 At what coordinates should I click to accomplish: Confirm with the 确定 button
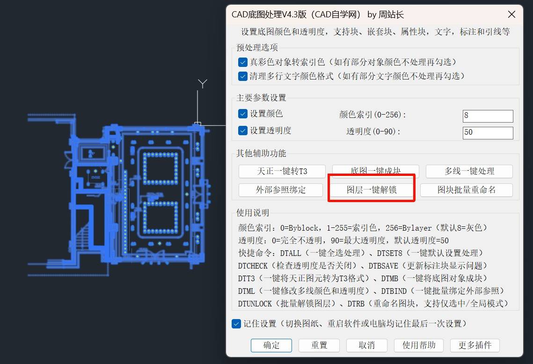271,345
